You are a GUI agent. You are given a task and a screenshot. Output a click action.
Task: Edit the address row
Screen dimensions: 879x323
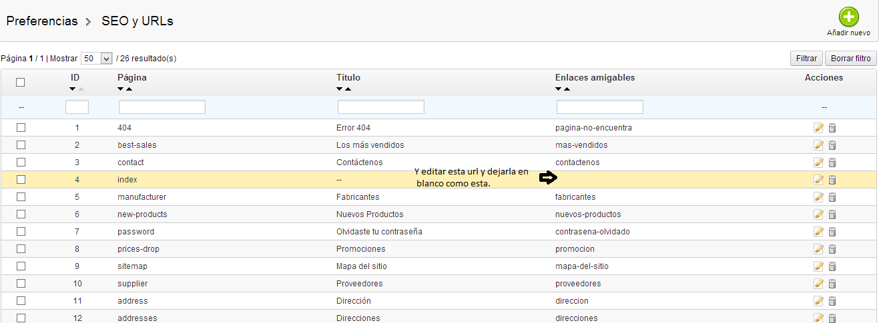[x=819, y=301]
